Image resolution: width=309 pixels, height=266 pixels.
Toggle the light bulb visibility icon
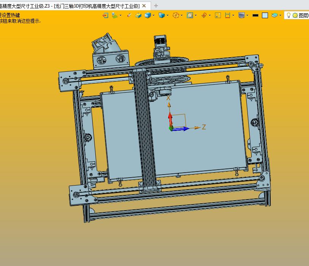(289, 15)
